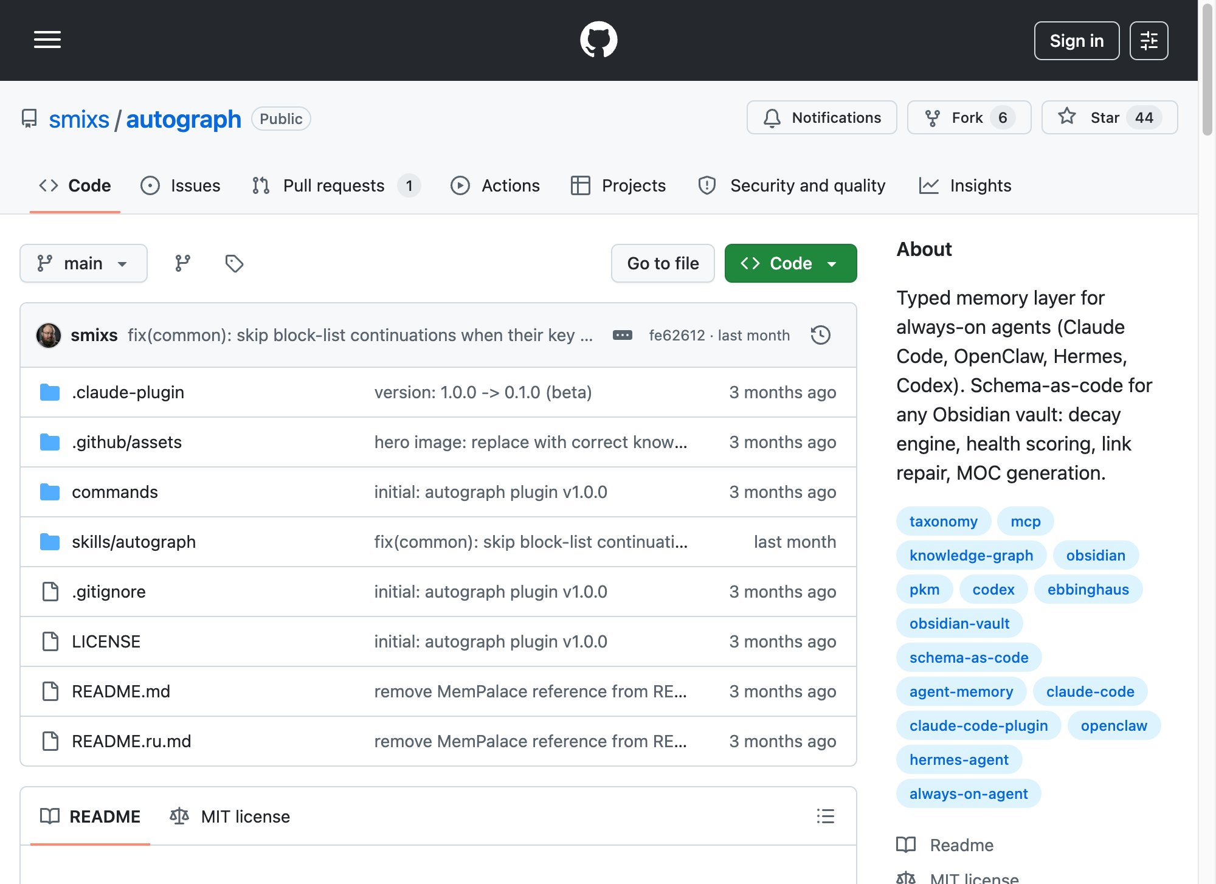Open the smixs owner link
1216x884 pixels.
tap(79, 119)
